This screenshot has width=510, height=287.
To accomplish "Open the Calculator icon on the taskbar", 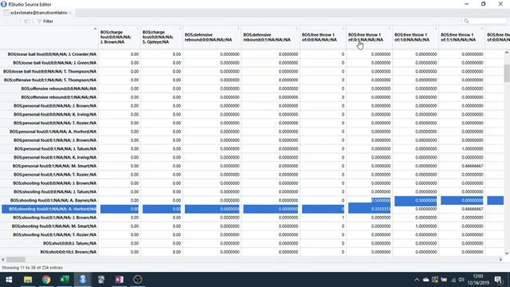I will 101,280.
